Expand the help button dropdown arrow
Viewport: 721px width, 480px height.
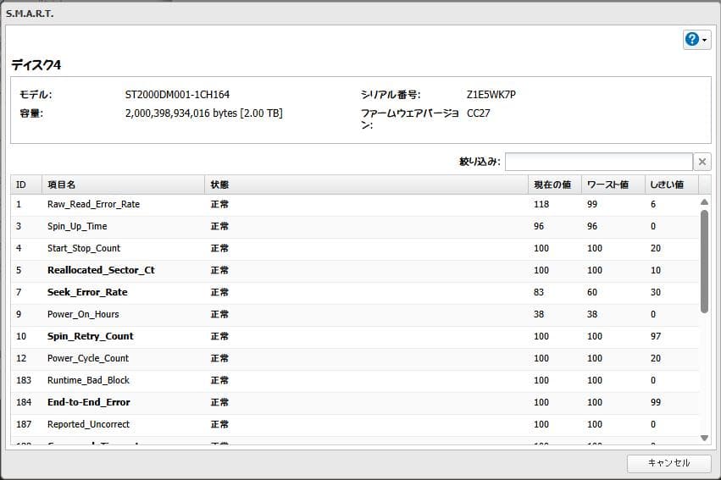705,41
